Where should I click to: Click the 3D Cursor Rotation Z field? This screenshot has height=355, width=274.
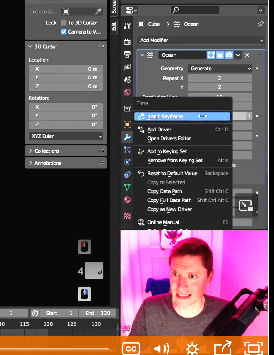click(66, 124)
